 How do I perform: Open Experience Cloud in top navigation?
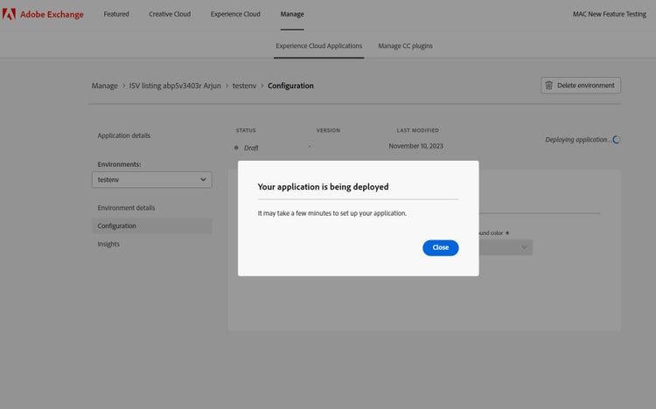click(x=235, y=14)
